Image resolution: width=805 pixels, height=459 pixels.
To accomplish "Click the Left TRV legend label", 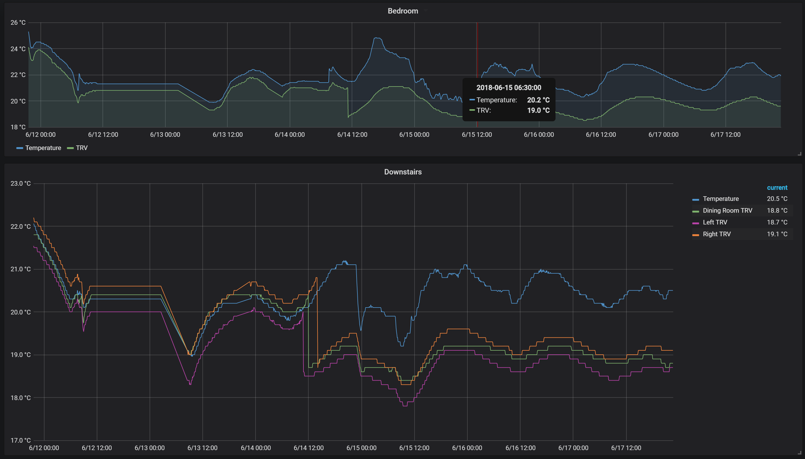I will pos(715,222).
